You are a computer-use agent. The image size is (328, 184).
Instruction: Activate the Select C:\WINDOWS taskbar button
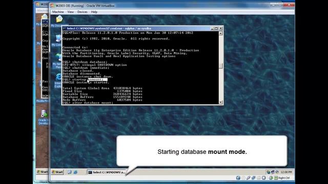(107, 172)
